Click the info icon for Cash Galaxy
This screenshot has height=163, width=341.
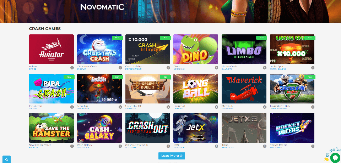120,146
